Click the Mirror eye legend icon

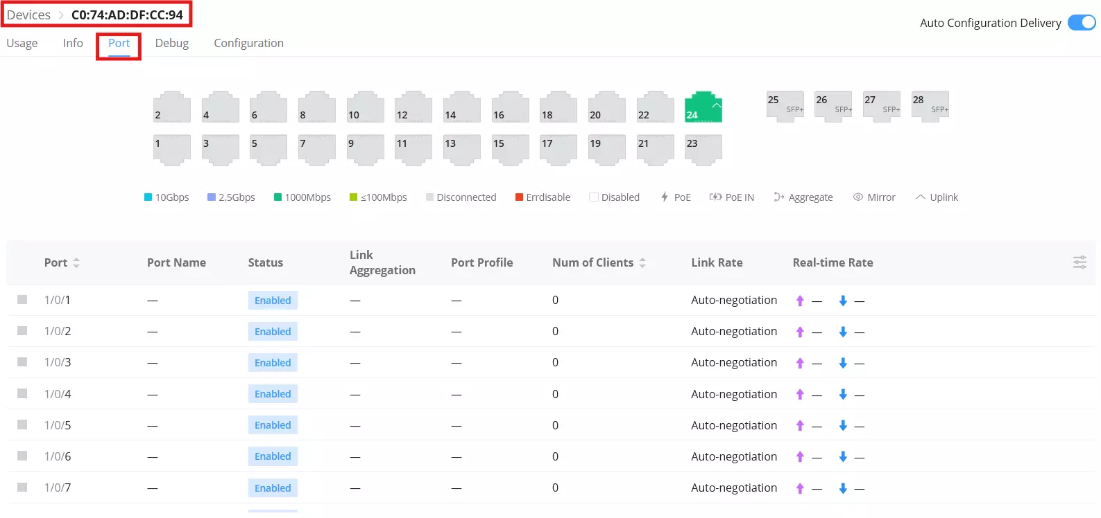[858, 197]
